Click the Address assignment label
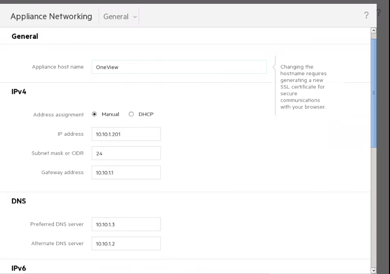This screenshot has width=390, height=274. point(58,115)
